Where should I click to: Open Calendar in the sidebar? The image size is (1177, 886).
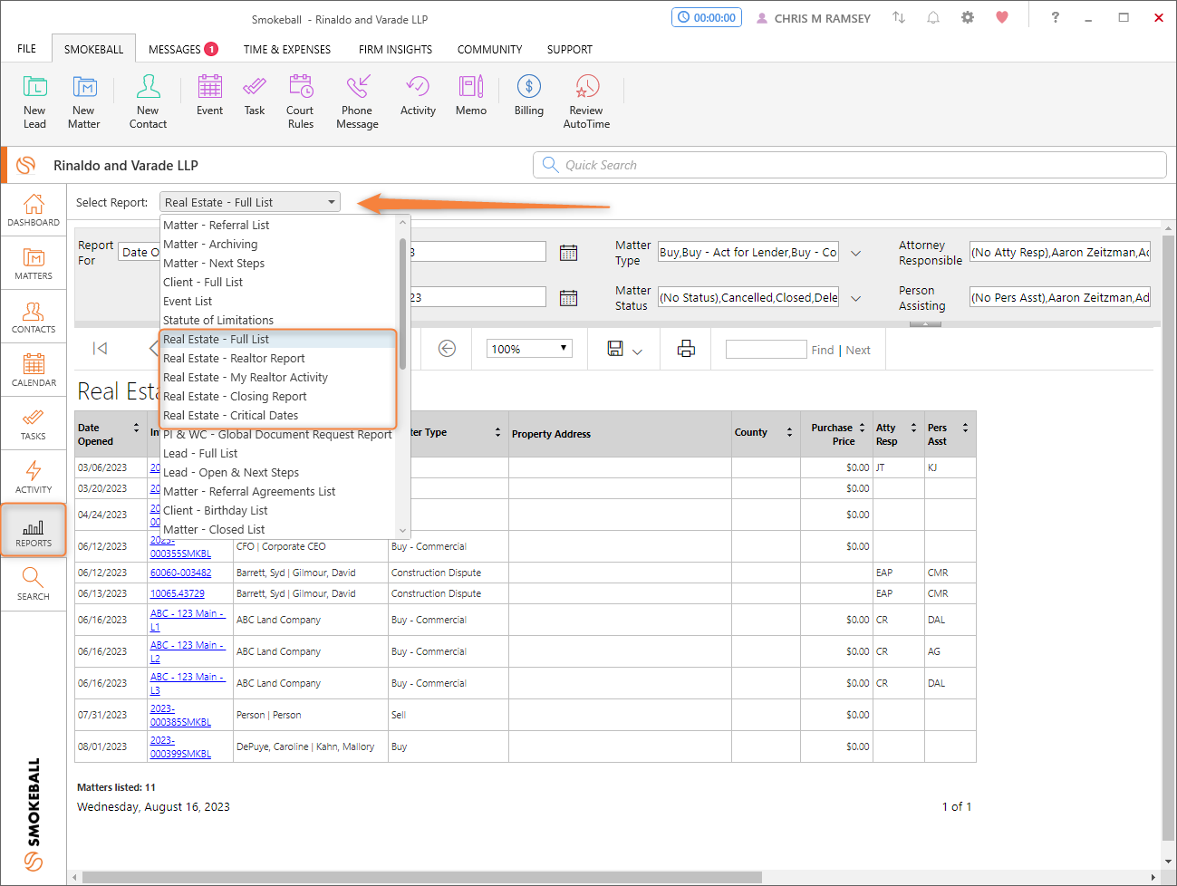click(x=34, y=371)
